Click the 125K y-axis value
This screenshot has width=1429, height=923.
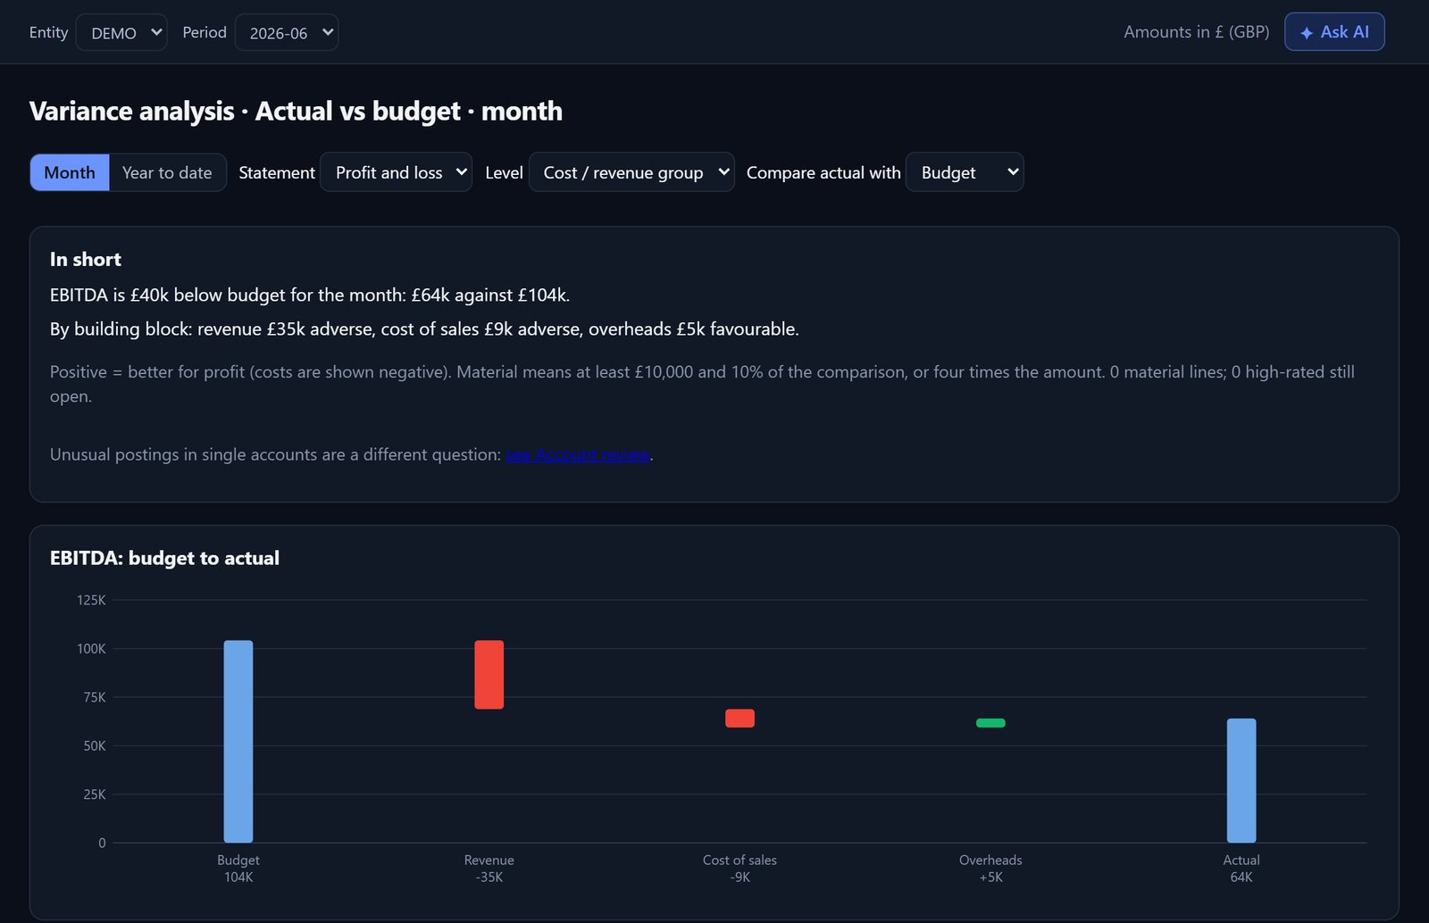91,600
